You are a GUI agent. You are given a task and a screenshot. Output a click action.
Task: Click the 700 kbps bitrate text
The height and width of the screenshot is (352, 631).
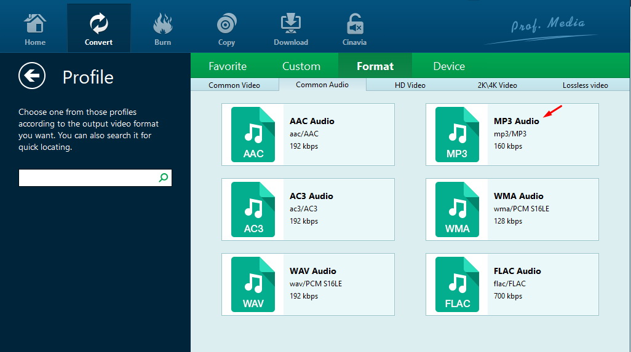[508, 296]
